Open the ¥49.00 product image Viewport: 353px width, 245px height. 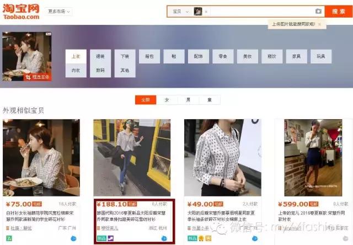tap(223, 158)
